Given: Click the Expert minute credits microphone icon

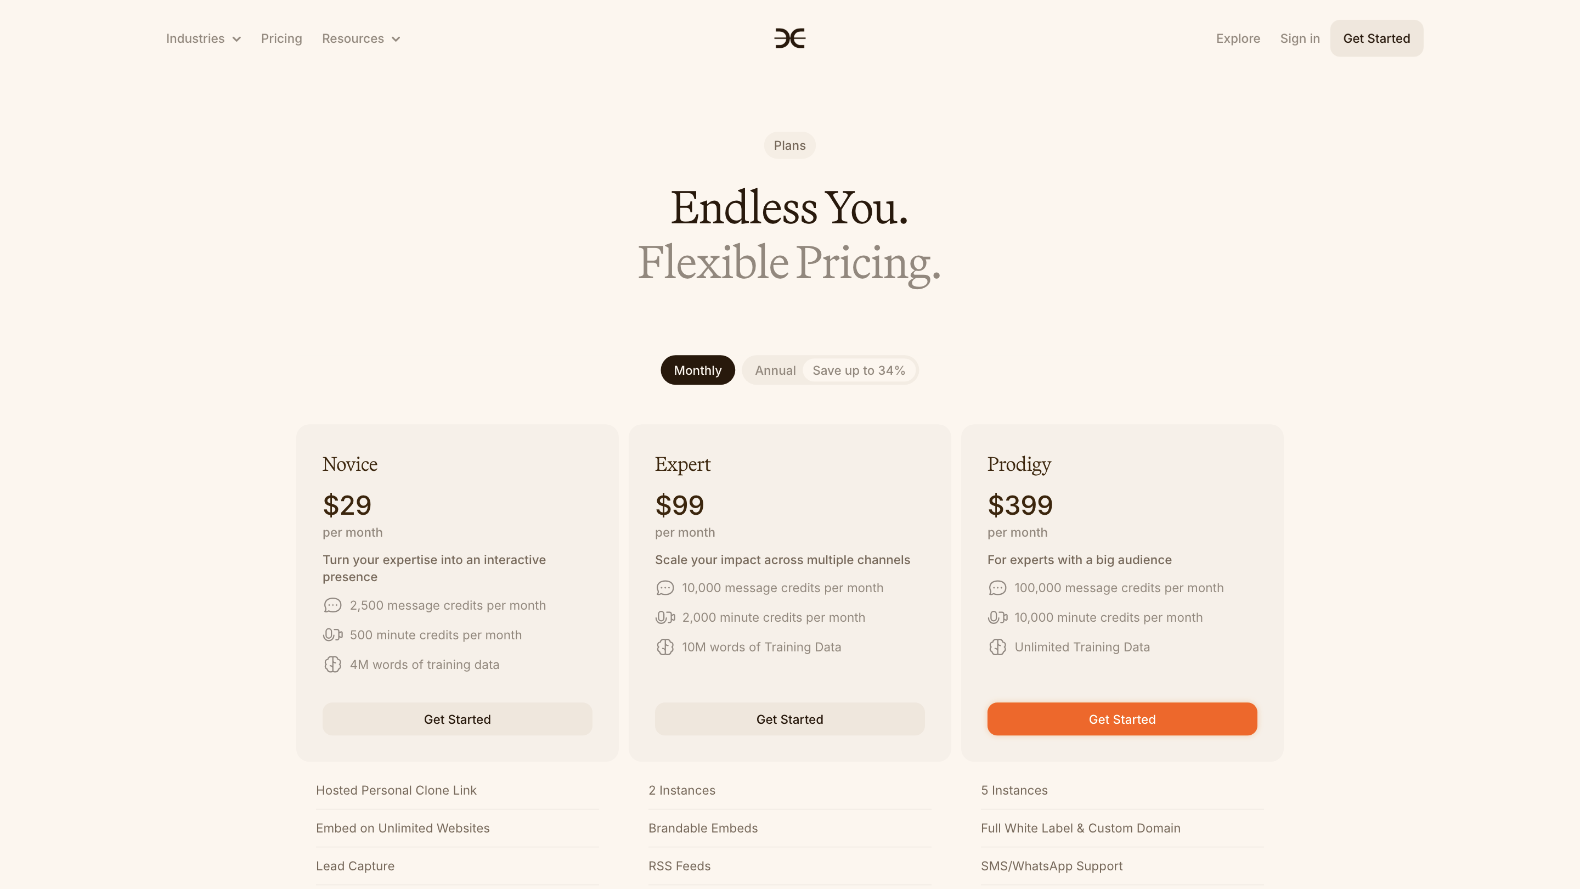Looking at the screenshot, I should [665, 617].
